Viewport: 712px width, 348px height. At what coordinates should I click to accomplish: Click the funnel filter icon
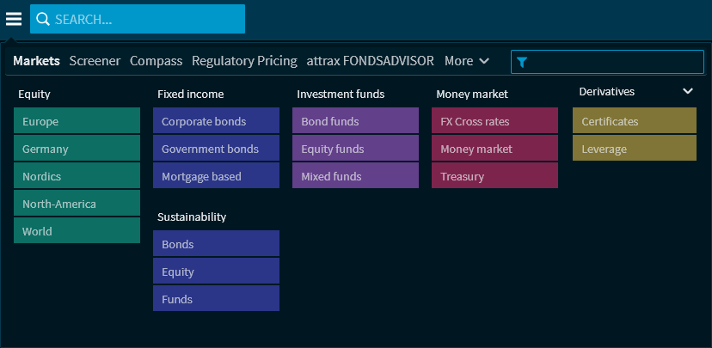point(522,62)
